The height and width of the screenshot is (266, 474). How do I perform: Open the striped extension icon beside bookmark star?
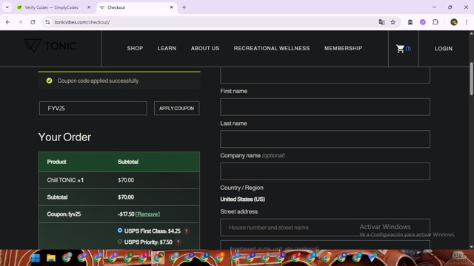[410, 22]
